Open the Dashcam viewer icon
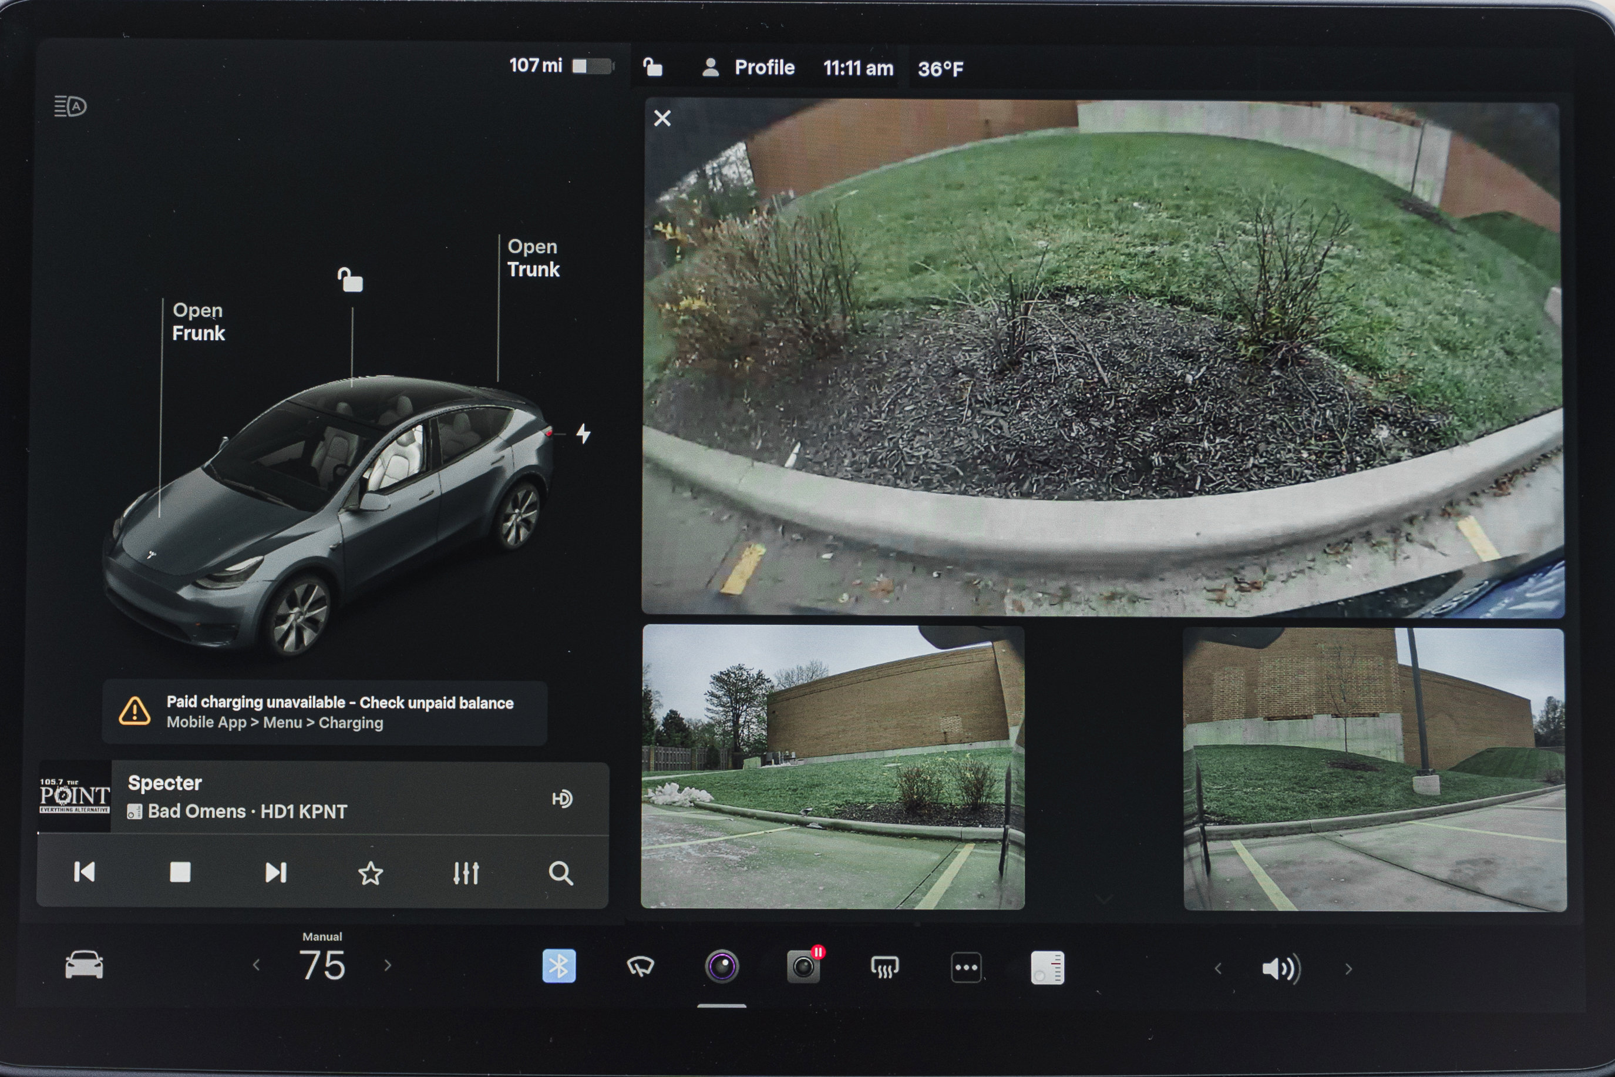Image resolution: width=1615 pixels, height=1077 pixels. pyautogui.click(x=803, y=967)
